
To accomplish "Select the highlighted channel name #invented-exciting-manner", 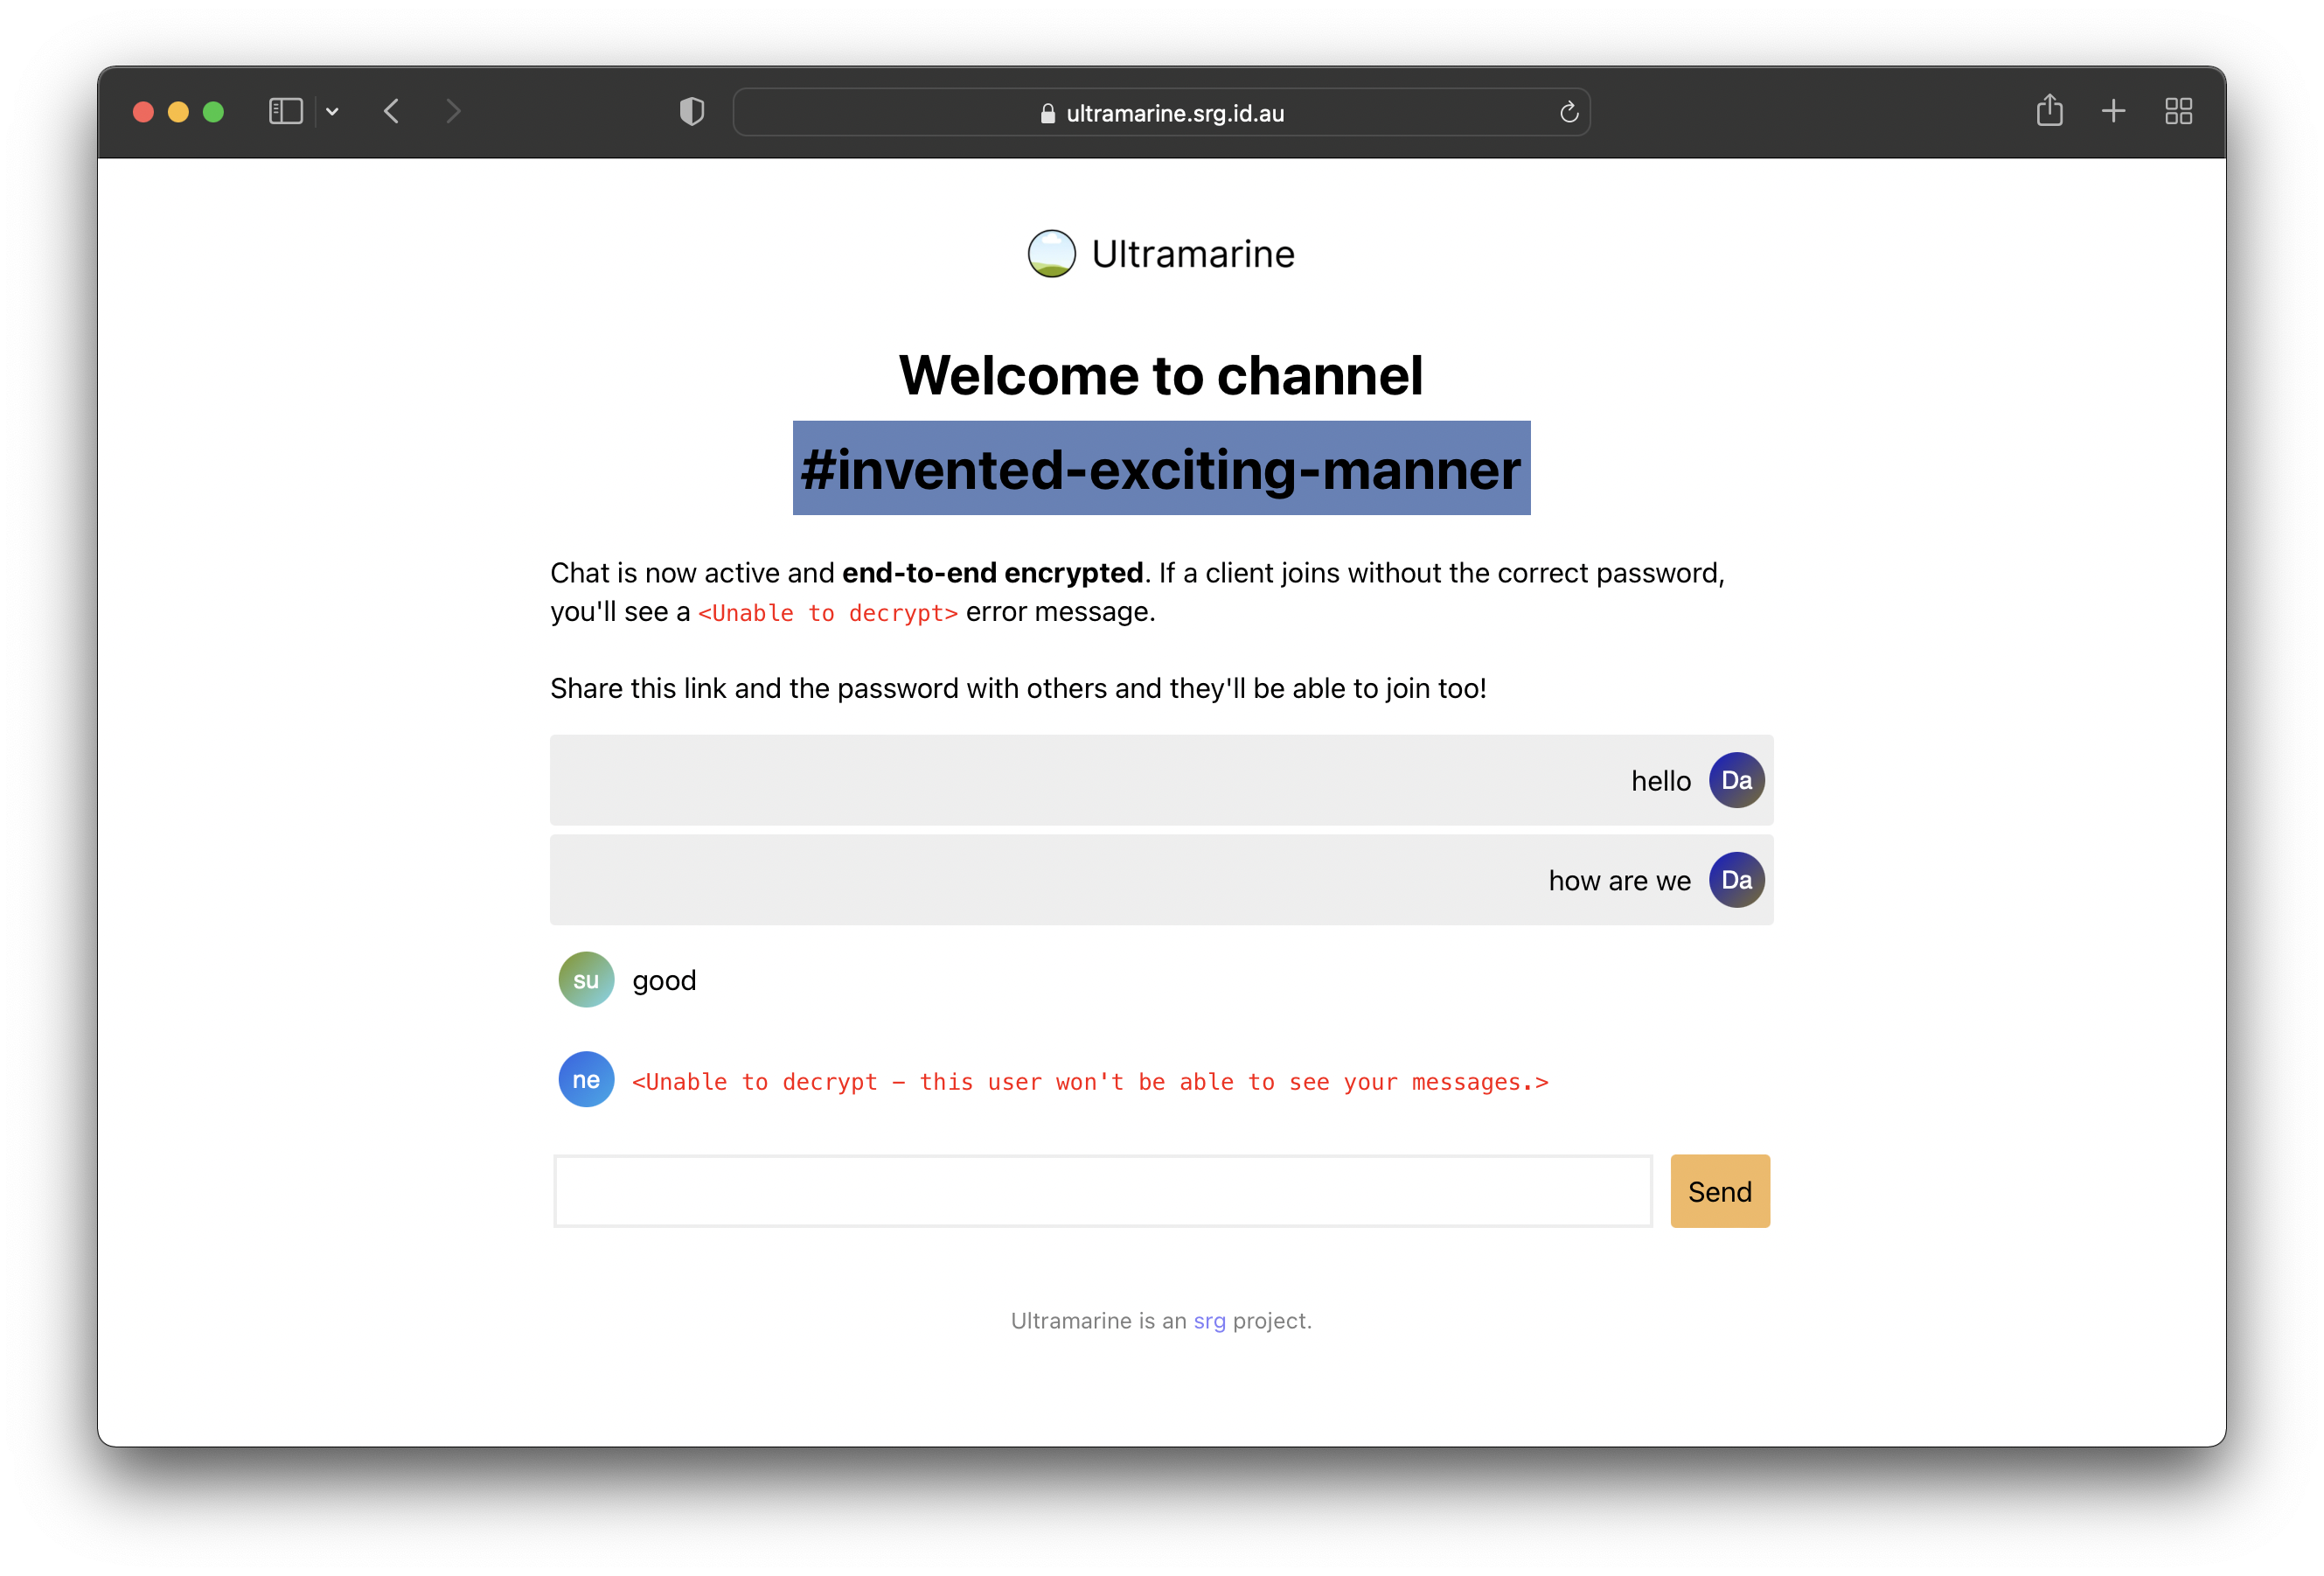I will click(x=1161, y=470).
